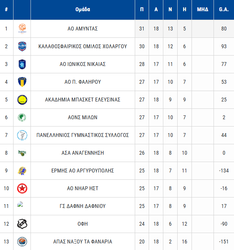
Task: Click the ΟΦΗ black and white logo
Action: (x=22, y=224)
